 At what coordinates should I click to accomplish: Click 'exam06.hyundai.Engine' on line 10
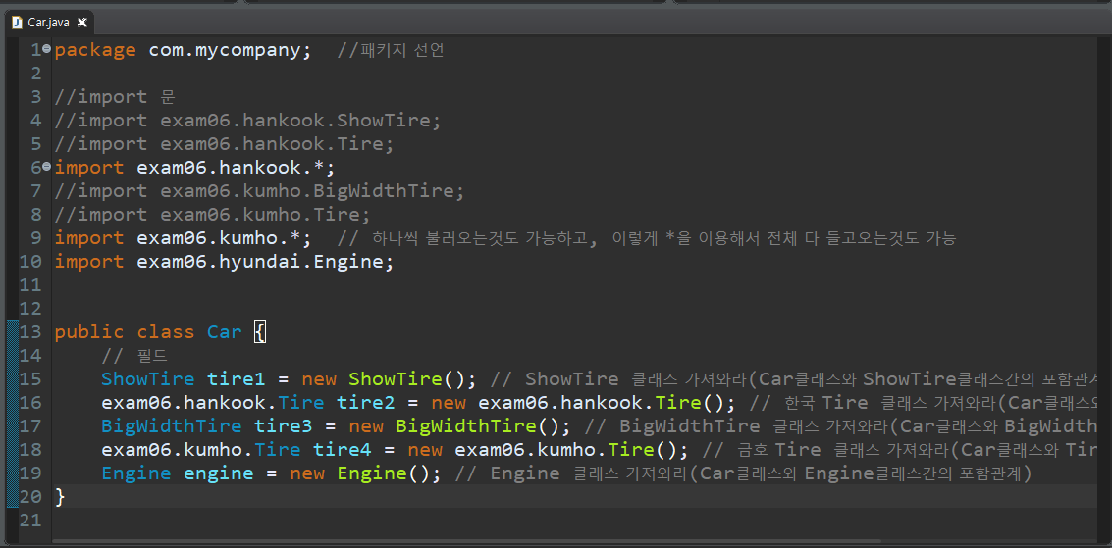(259, 261)
